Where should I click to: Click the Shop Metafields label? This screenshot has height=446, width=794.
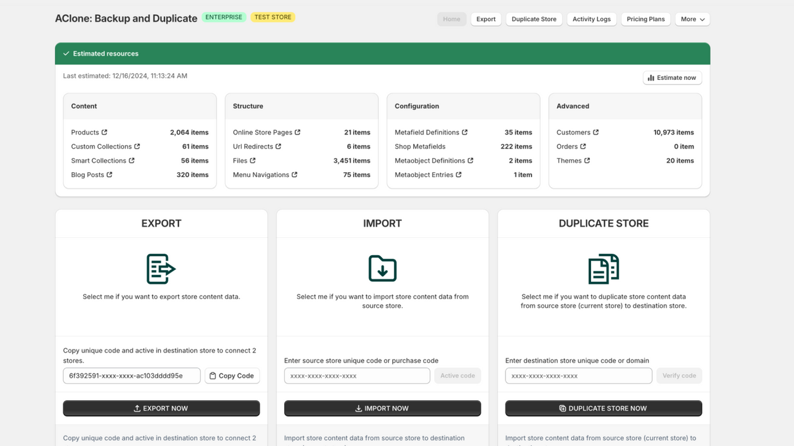coord(421,146)
